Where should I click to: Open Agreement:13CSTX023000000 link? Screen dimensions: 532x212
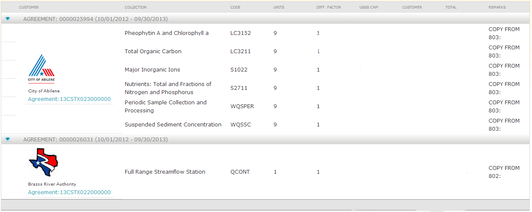(x=69, y=99)
